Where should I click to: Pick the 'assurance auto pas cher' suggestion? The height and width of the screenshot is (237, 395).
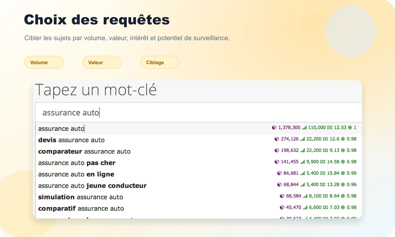(198, 163)
